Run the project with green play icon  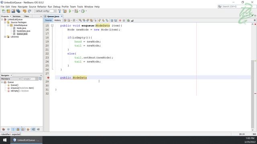point(70,11)
